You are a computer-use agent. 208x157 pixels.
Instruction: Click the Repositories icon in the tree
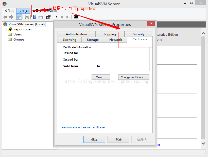click(x=10, y=29)
